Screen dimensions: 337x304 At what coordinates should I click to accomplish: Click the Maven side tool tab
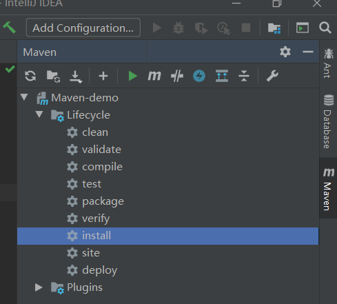click(328, 188)
